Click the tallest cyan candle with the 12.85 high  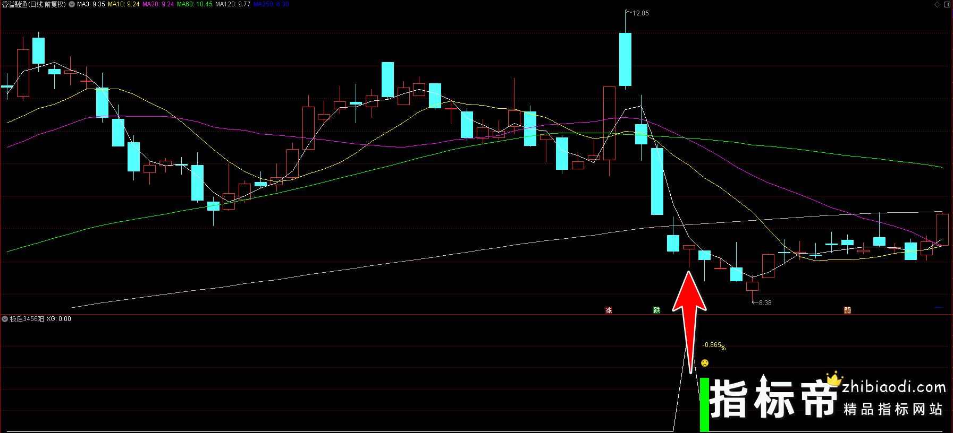(x=625, y=59)
